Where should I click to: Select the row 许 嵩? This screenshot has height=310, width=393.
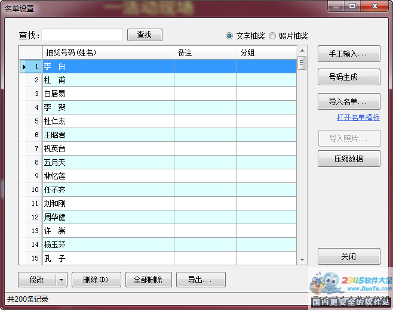[158, 231]
